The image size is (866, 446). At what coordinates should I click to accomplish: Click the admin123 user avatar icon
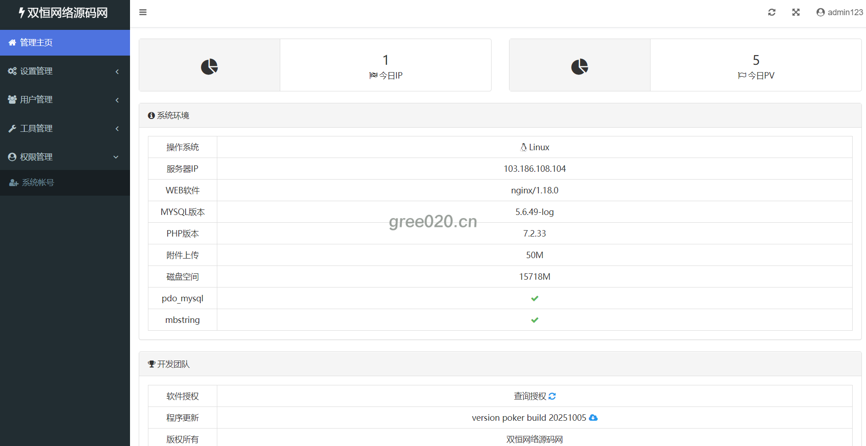tap(821, 12)
